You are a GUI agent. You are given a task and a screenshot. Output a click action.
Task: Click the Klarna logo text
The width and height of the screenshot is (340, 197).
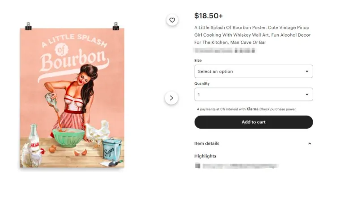point(253,109)
